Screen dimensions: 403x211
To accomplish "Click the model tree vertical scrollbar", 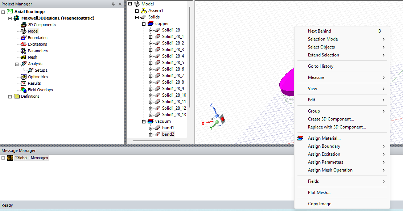I will pos(190,56).
